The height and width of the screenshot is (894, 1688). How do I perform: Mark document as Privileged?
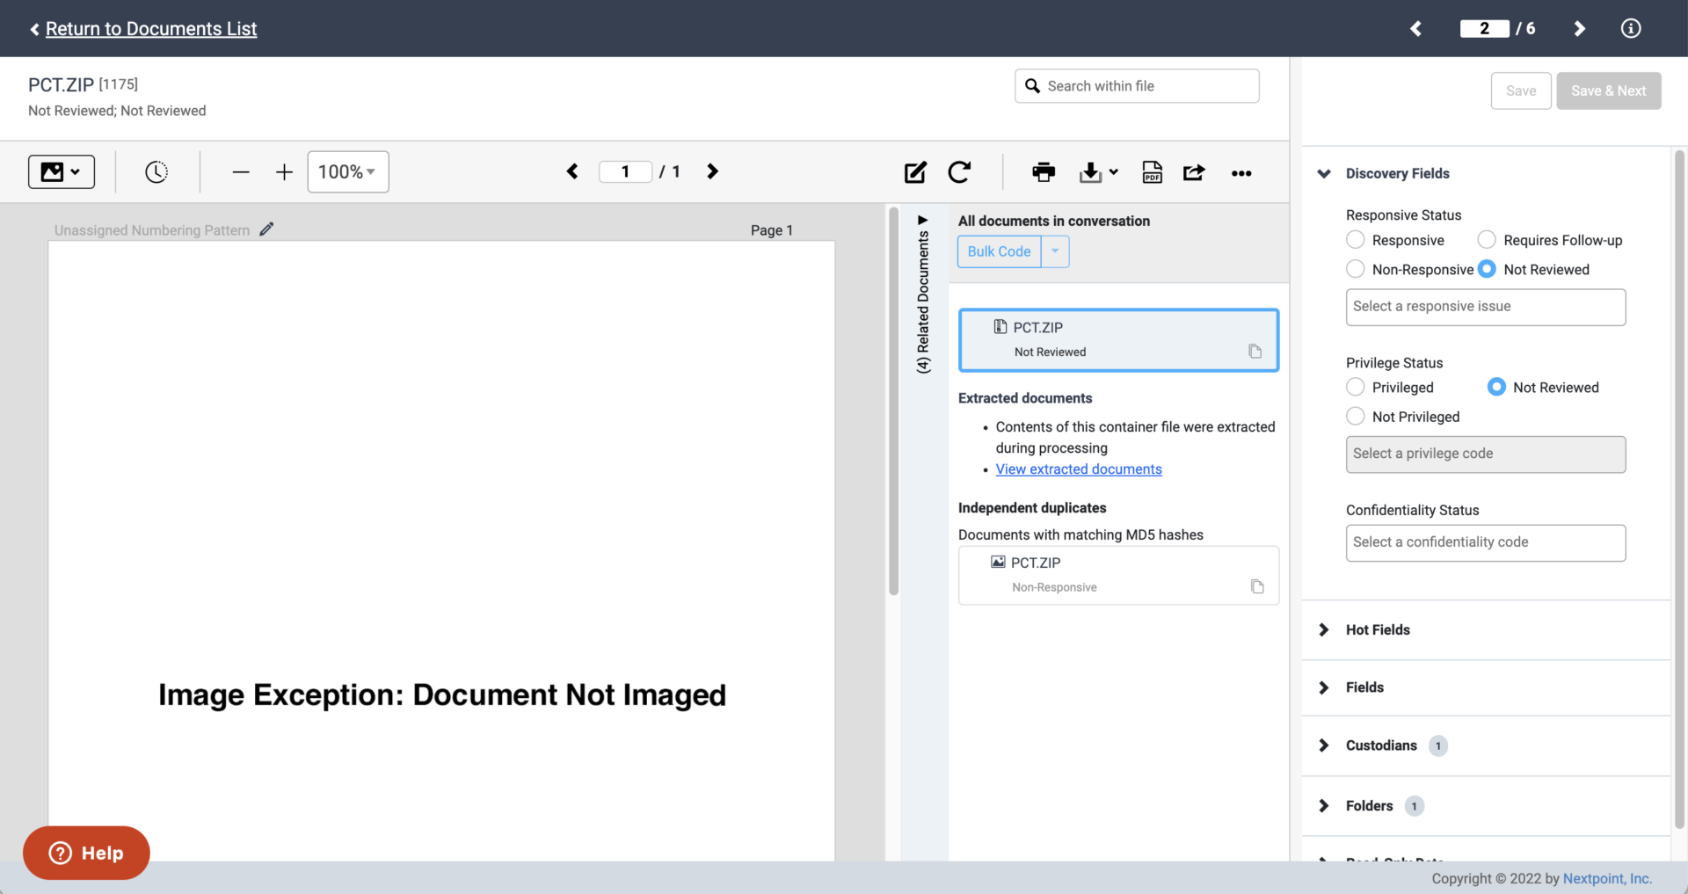point(1354,386)
